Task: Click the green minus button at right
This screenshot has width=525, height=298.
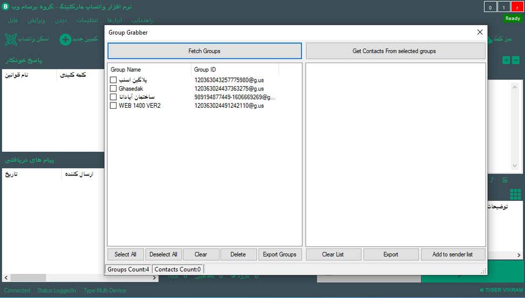Action: tap(516, 60)
